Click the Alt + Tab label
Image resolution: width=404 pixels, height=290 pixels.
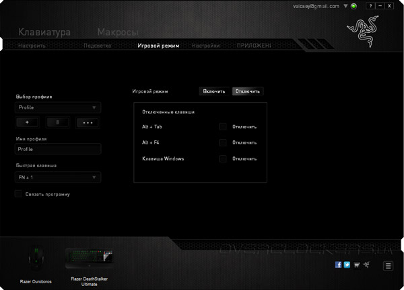pos(152,127)
